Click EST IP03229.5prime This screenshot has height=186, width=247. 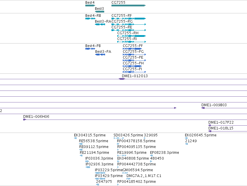tap(109, 170)
